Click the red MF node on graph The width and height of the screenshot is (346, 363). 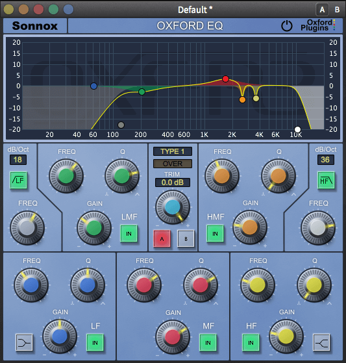point(225,79)
